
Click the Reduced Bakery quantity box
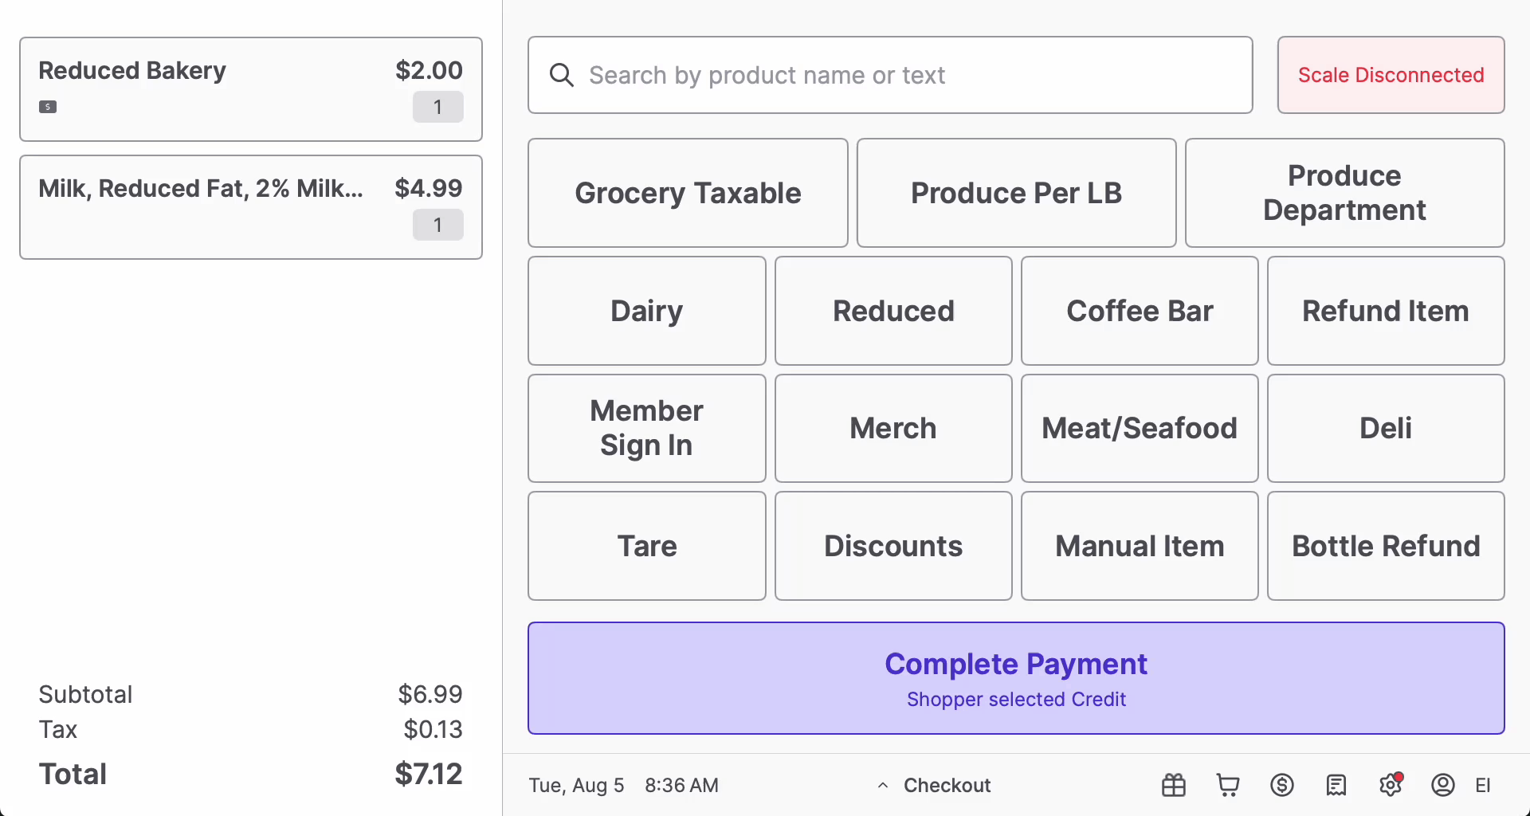pos(437,107)
